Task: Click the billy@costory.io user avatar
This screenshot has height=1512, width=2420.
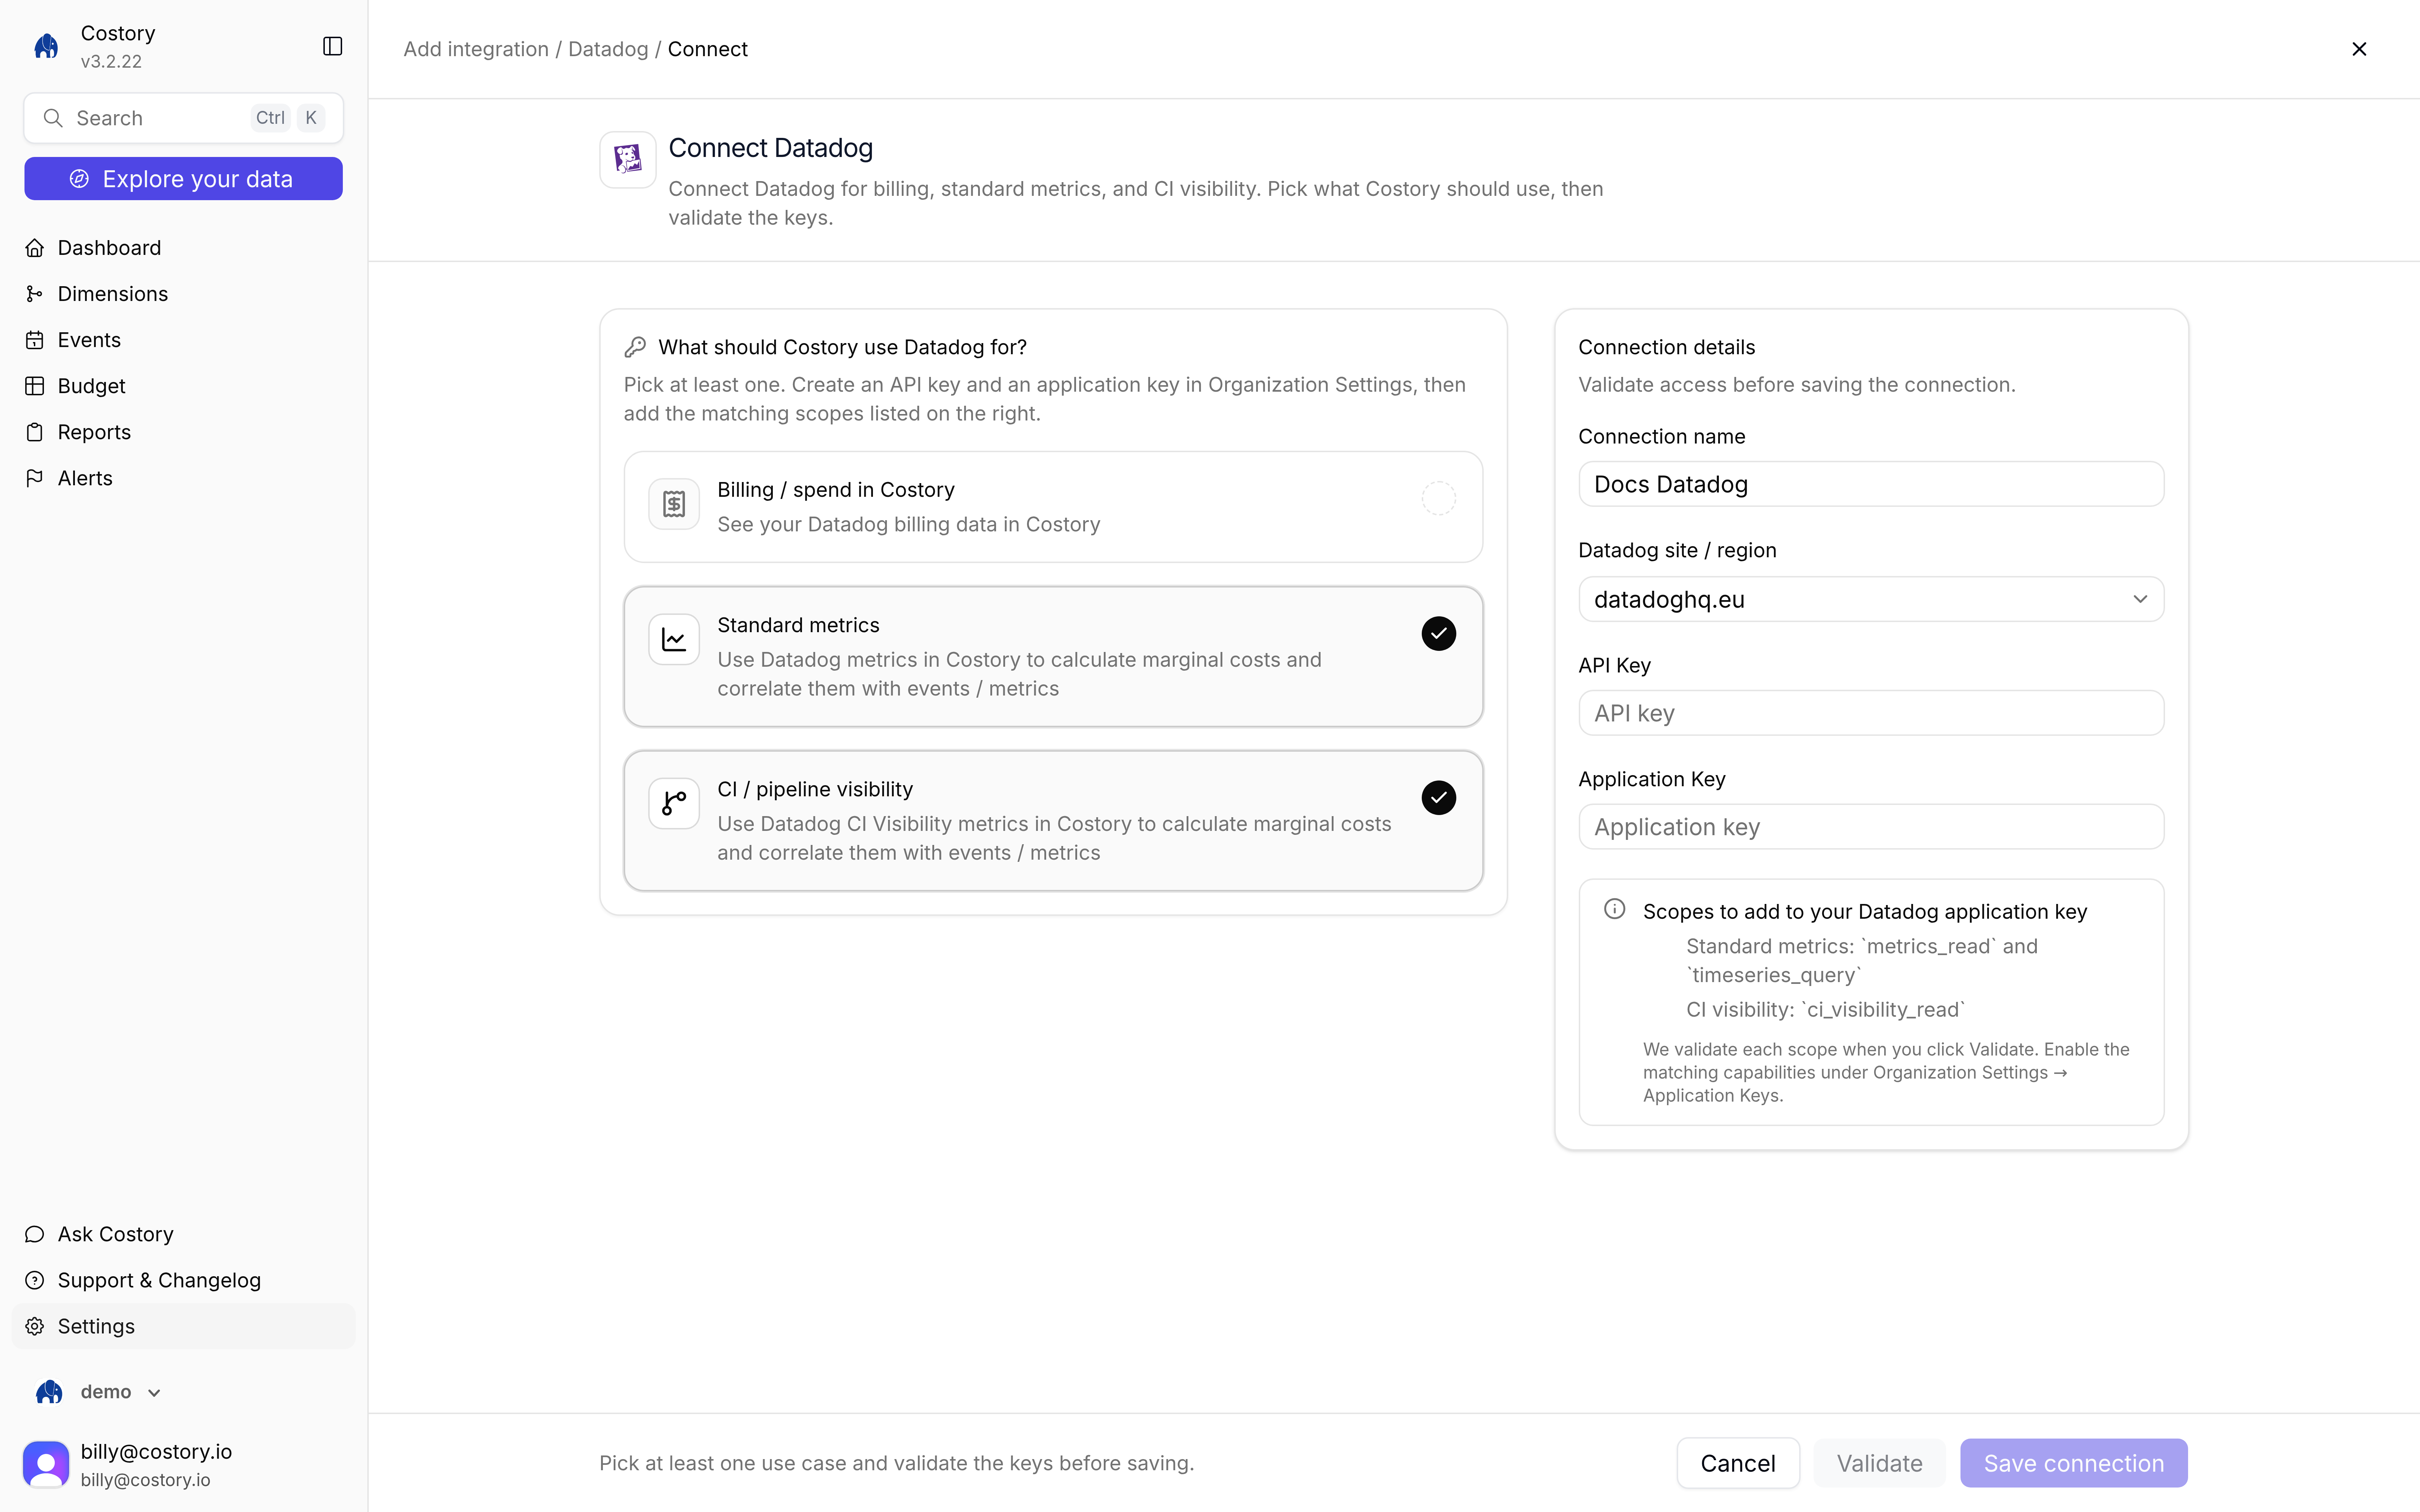Action: [46, 1464]
